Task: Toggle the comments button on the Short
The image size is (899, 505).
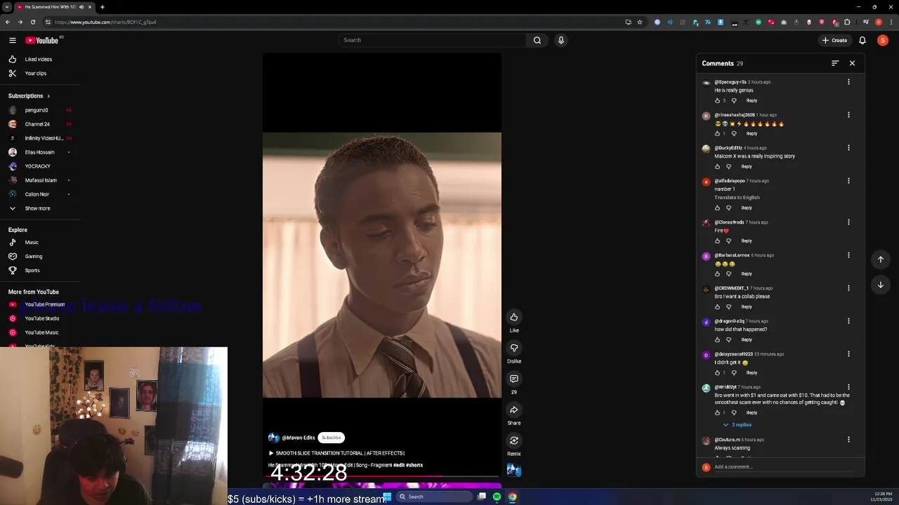Action: click(514, 379)
